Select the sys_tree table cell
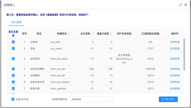Image resolution: width=191 pixels, height=108 pixels. tap(56, 42)
